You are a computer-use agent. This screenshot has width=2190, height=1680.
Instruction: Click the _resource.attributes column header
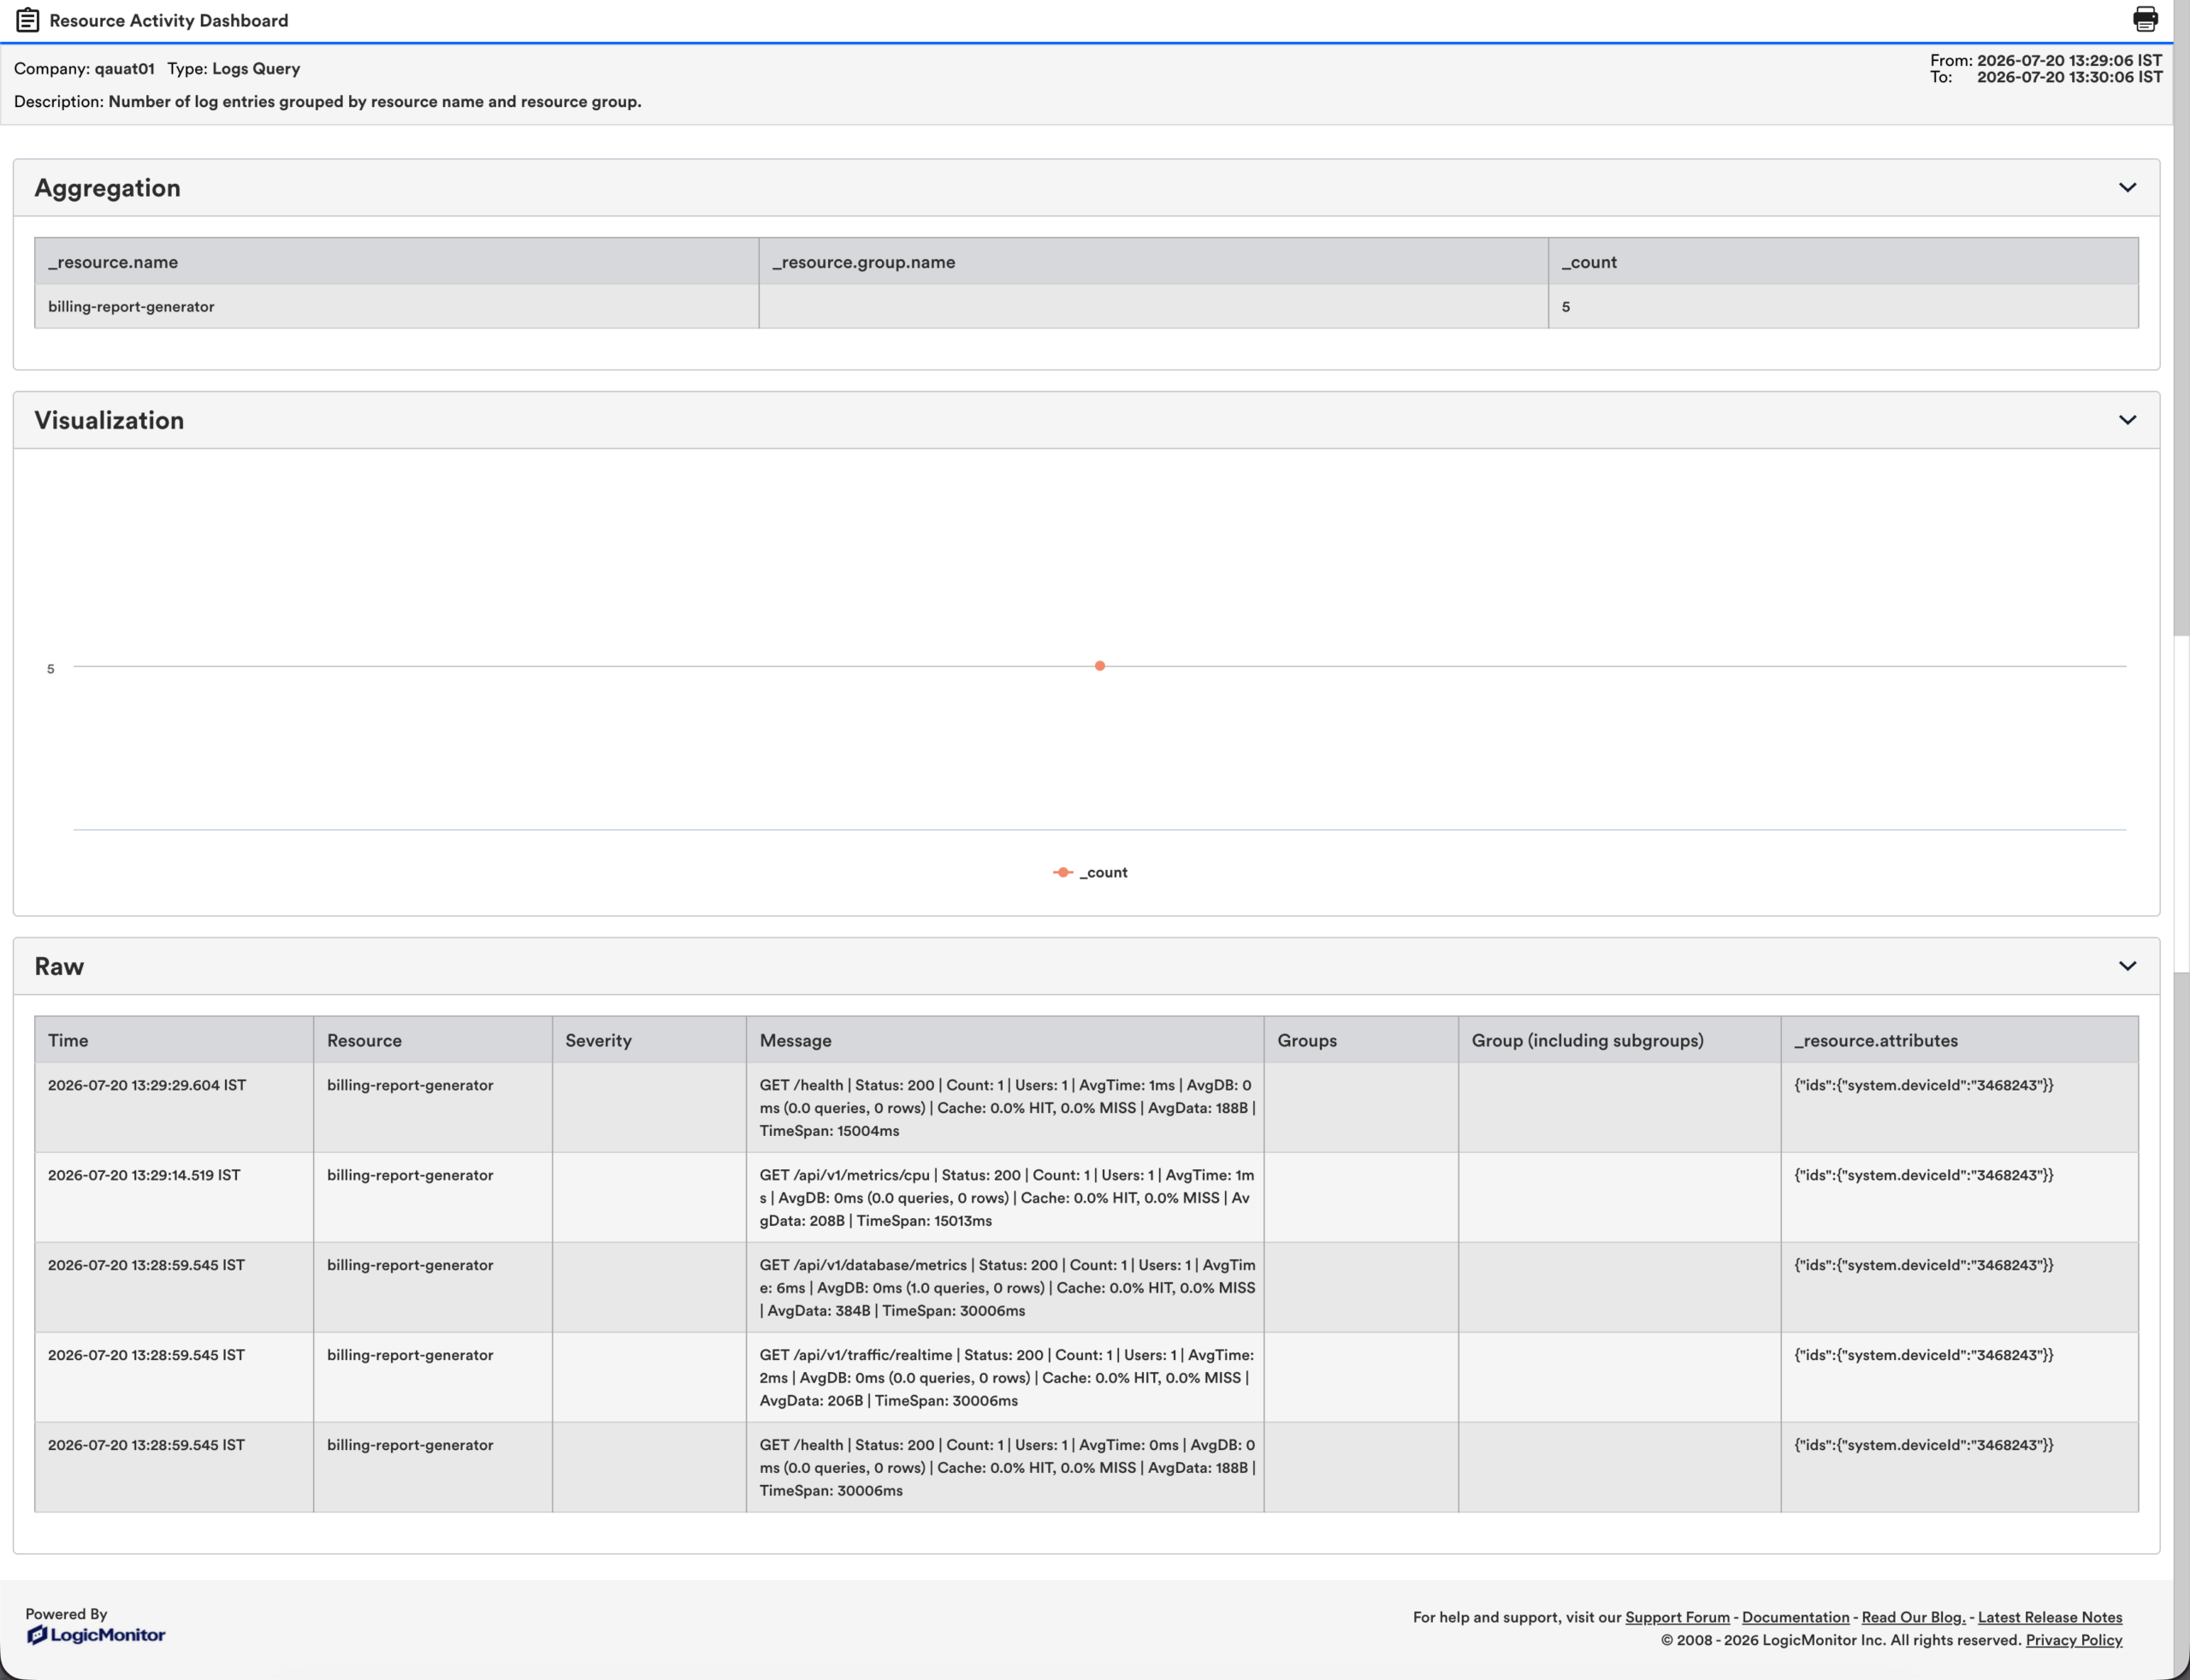pyautogui.click(x=1959, y=1040)
